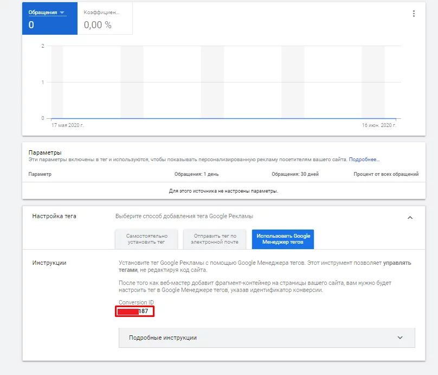Click the 17 мая 2020 chart date label
438x375 pixels.
[x=67, y=125]
